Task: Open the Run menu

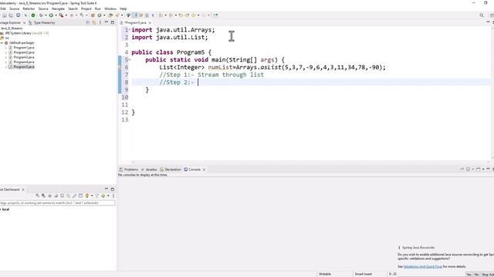Action: click(x=98, y=8)
